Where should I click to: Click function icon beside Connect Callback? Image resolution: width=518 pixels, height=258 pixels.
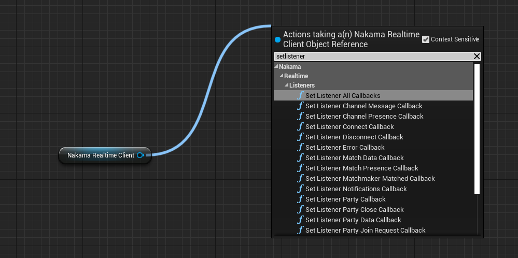pyautogui.click(x=300, y=127)
